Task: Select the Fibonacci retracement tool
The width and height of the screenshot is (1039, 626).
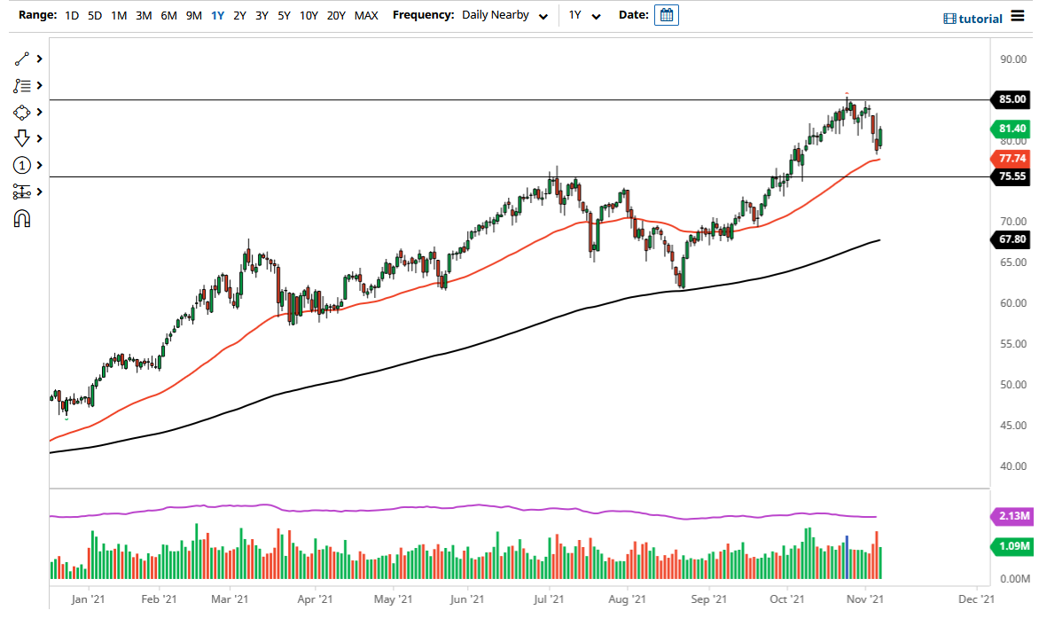Action: (x=22, y=86)
